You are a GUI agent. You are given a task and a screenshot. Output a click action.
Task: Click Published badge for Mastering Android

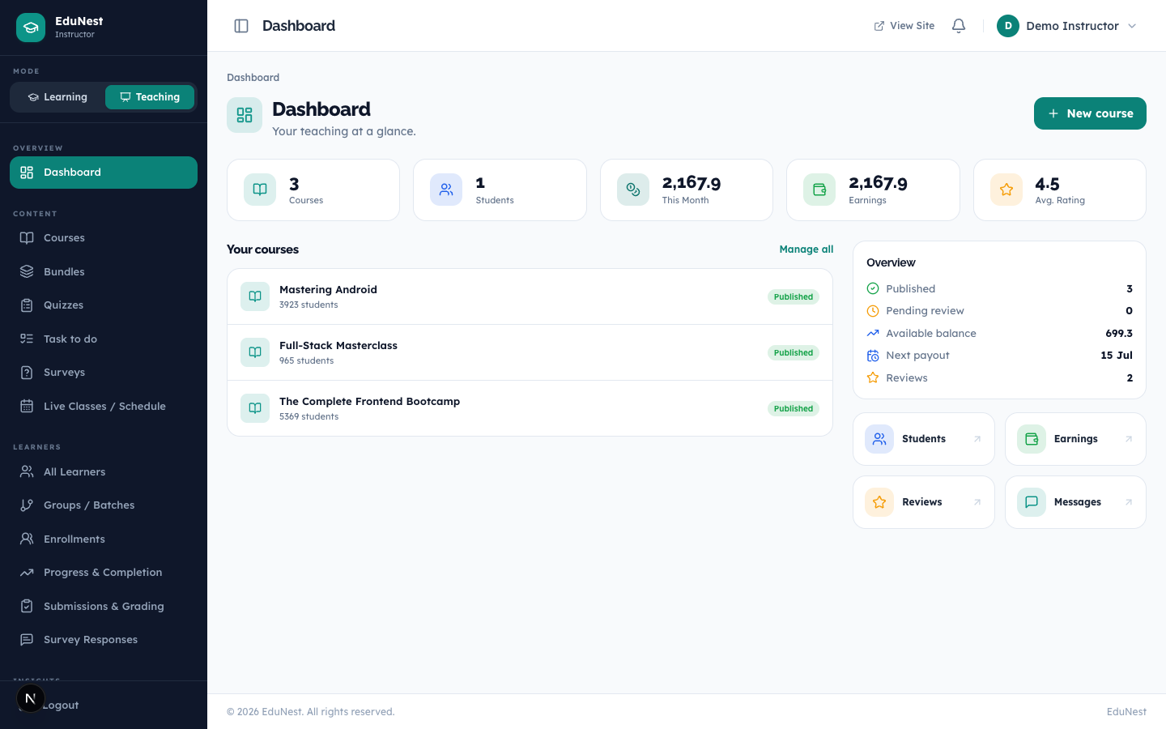794,297
